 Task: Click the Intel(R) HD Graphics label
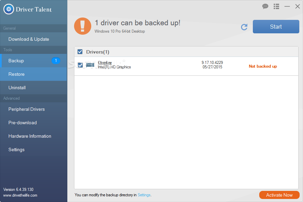click(114, 67)
